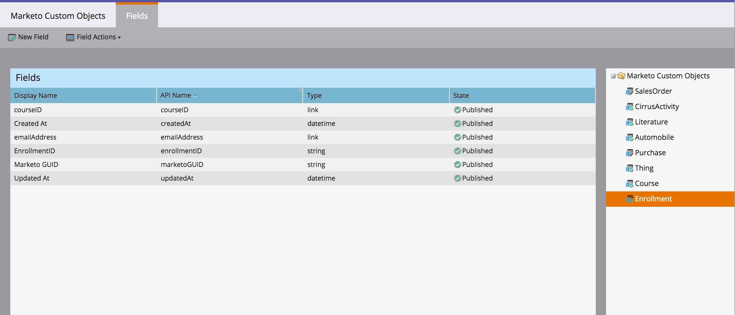Select the Fields tab
The height and width of the screenshot is (315, 735).
(x=137, y=16)
